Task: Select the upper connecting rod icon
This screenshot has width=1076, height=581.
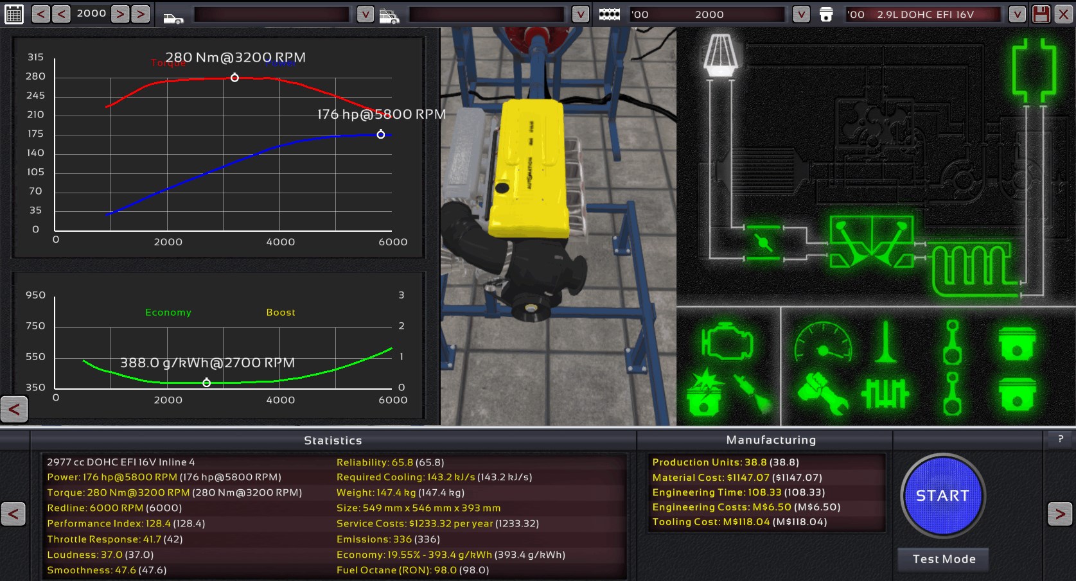Action: click(x=951, y=342)
